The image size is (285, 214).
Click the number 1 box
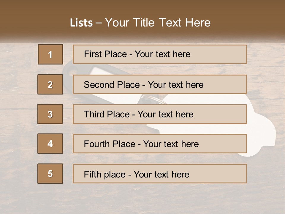(x=50, y=54)
